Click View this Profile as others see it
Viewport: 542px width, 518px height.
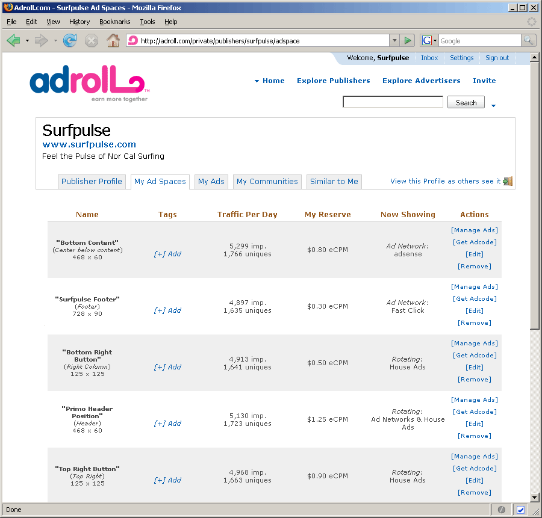tap(445, 181)
